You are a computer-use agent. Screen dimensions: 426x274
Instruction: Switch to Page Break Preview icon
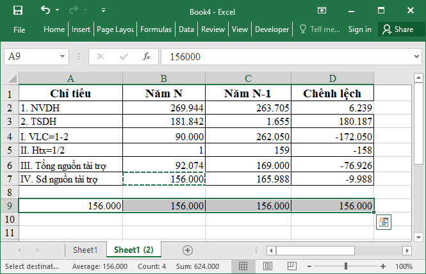tap(286, 266)
